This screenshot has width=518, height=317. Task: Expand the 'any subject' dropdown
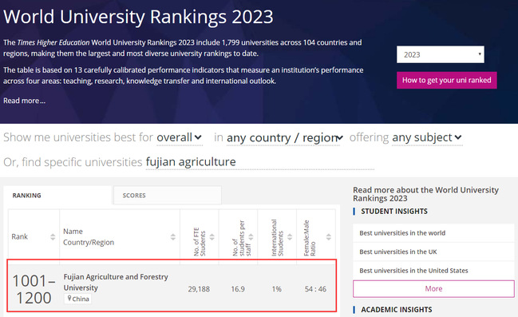[426, 137]
